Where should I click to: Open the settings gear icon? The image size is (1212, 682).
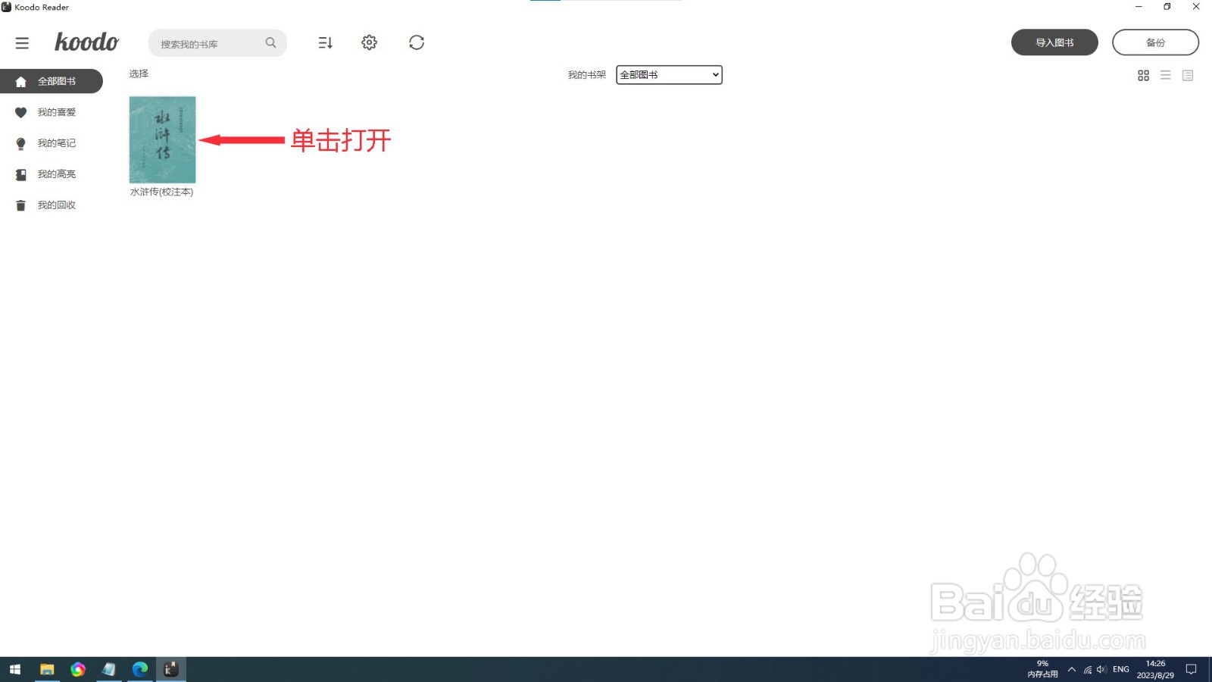click(x=369, y=42)
